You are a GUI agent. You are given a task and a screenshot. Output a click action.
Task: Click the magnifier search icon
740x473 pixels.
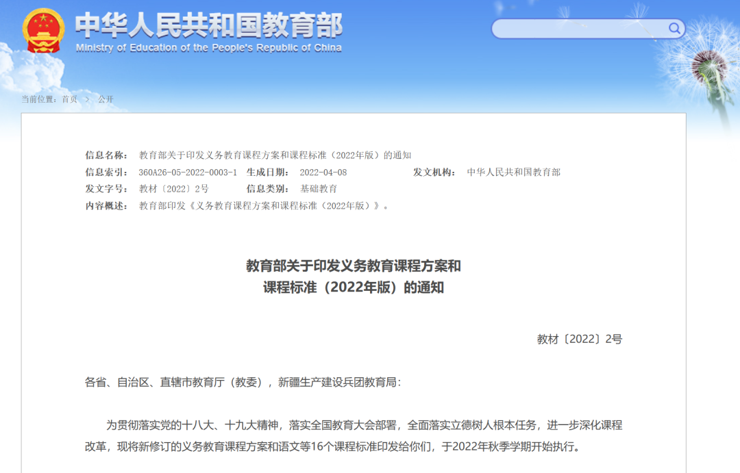[x=674, y=28]
